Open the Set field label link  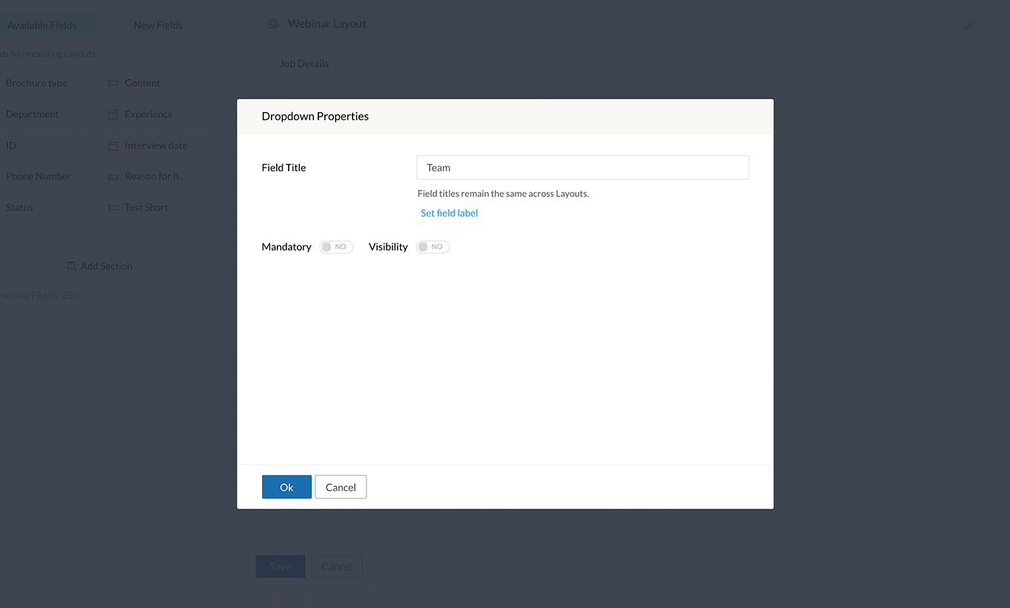(x=449, y=213)
